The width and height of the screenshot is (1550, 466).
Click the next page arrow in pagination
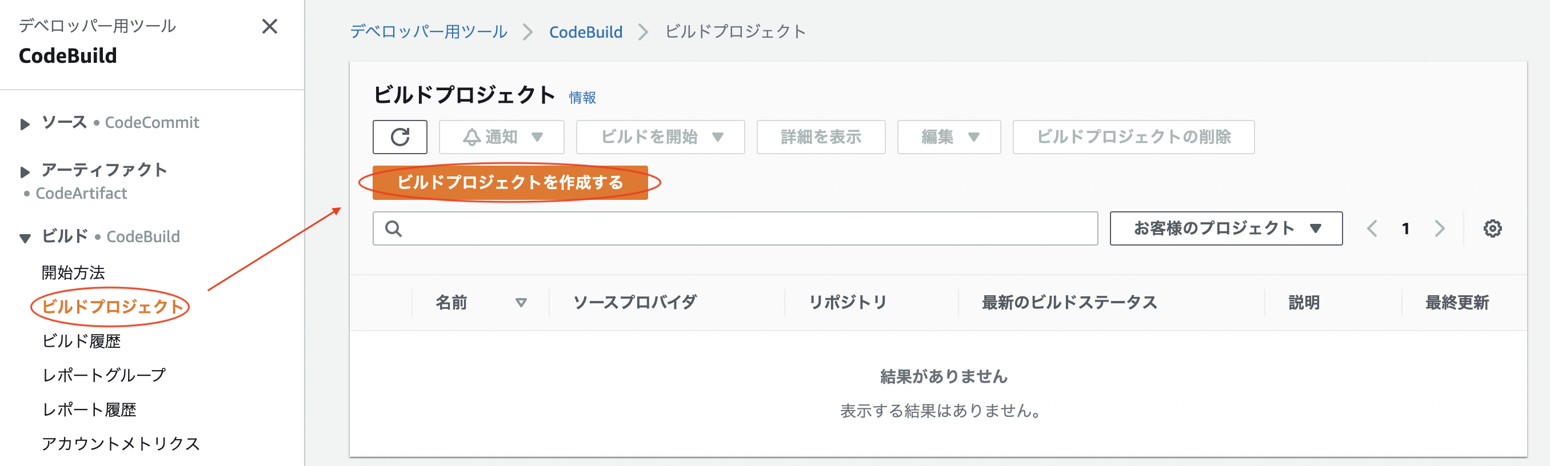point(1439,228)
